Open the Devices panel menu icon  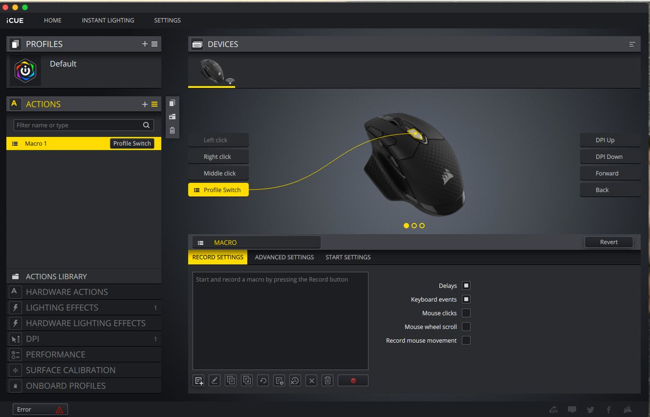(632, 44)
